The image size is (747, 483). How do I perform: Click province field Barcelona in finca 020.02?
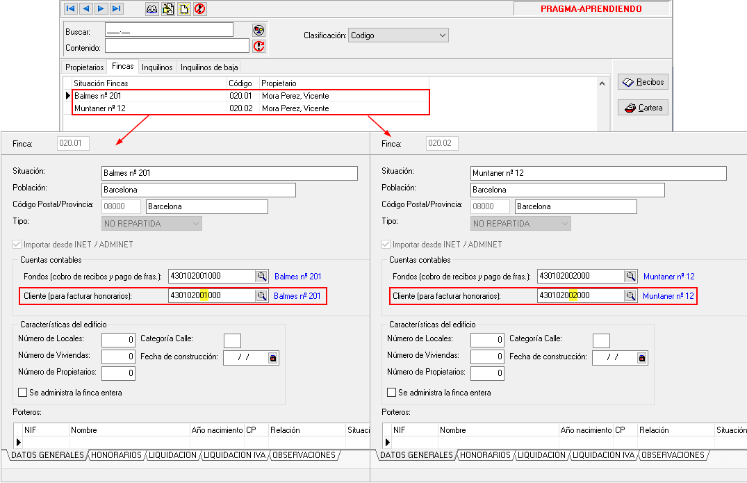[576, 206]
